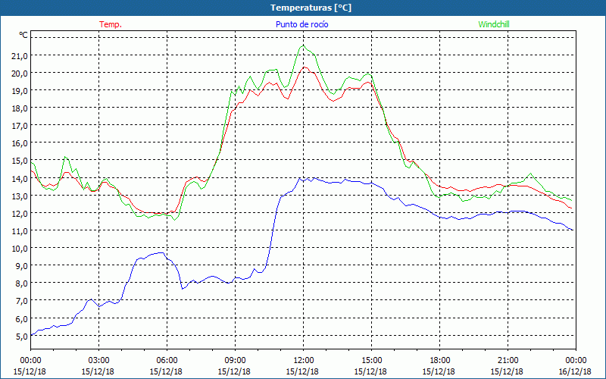
Task: Select the green Windchill legend label
Action: tap(494, 24)
